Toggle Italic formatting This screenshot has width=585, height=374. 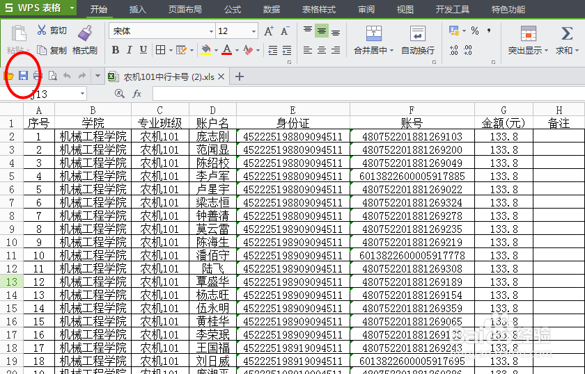129,50
